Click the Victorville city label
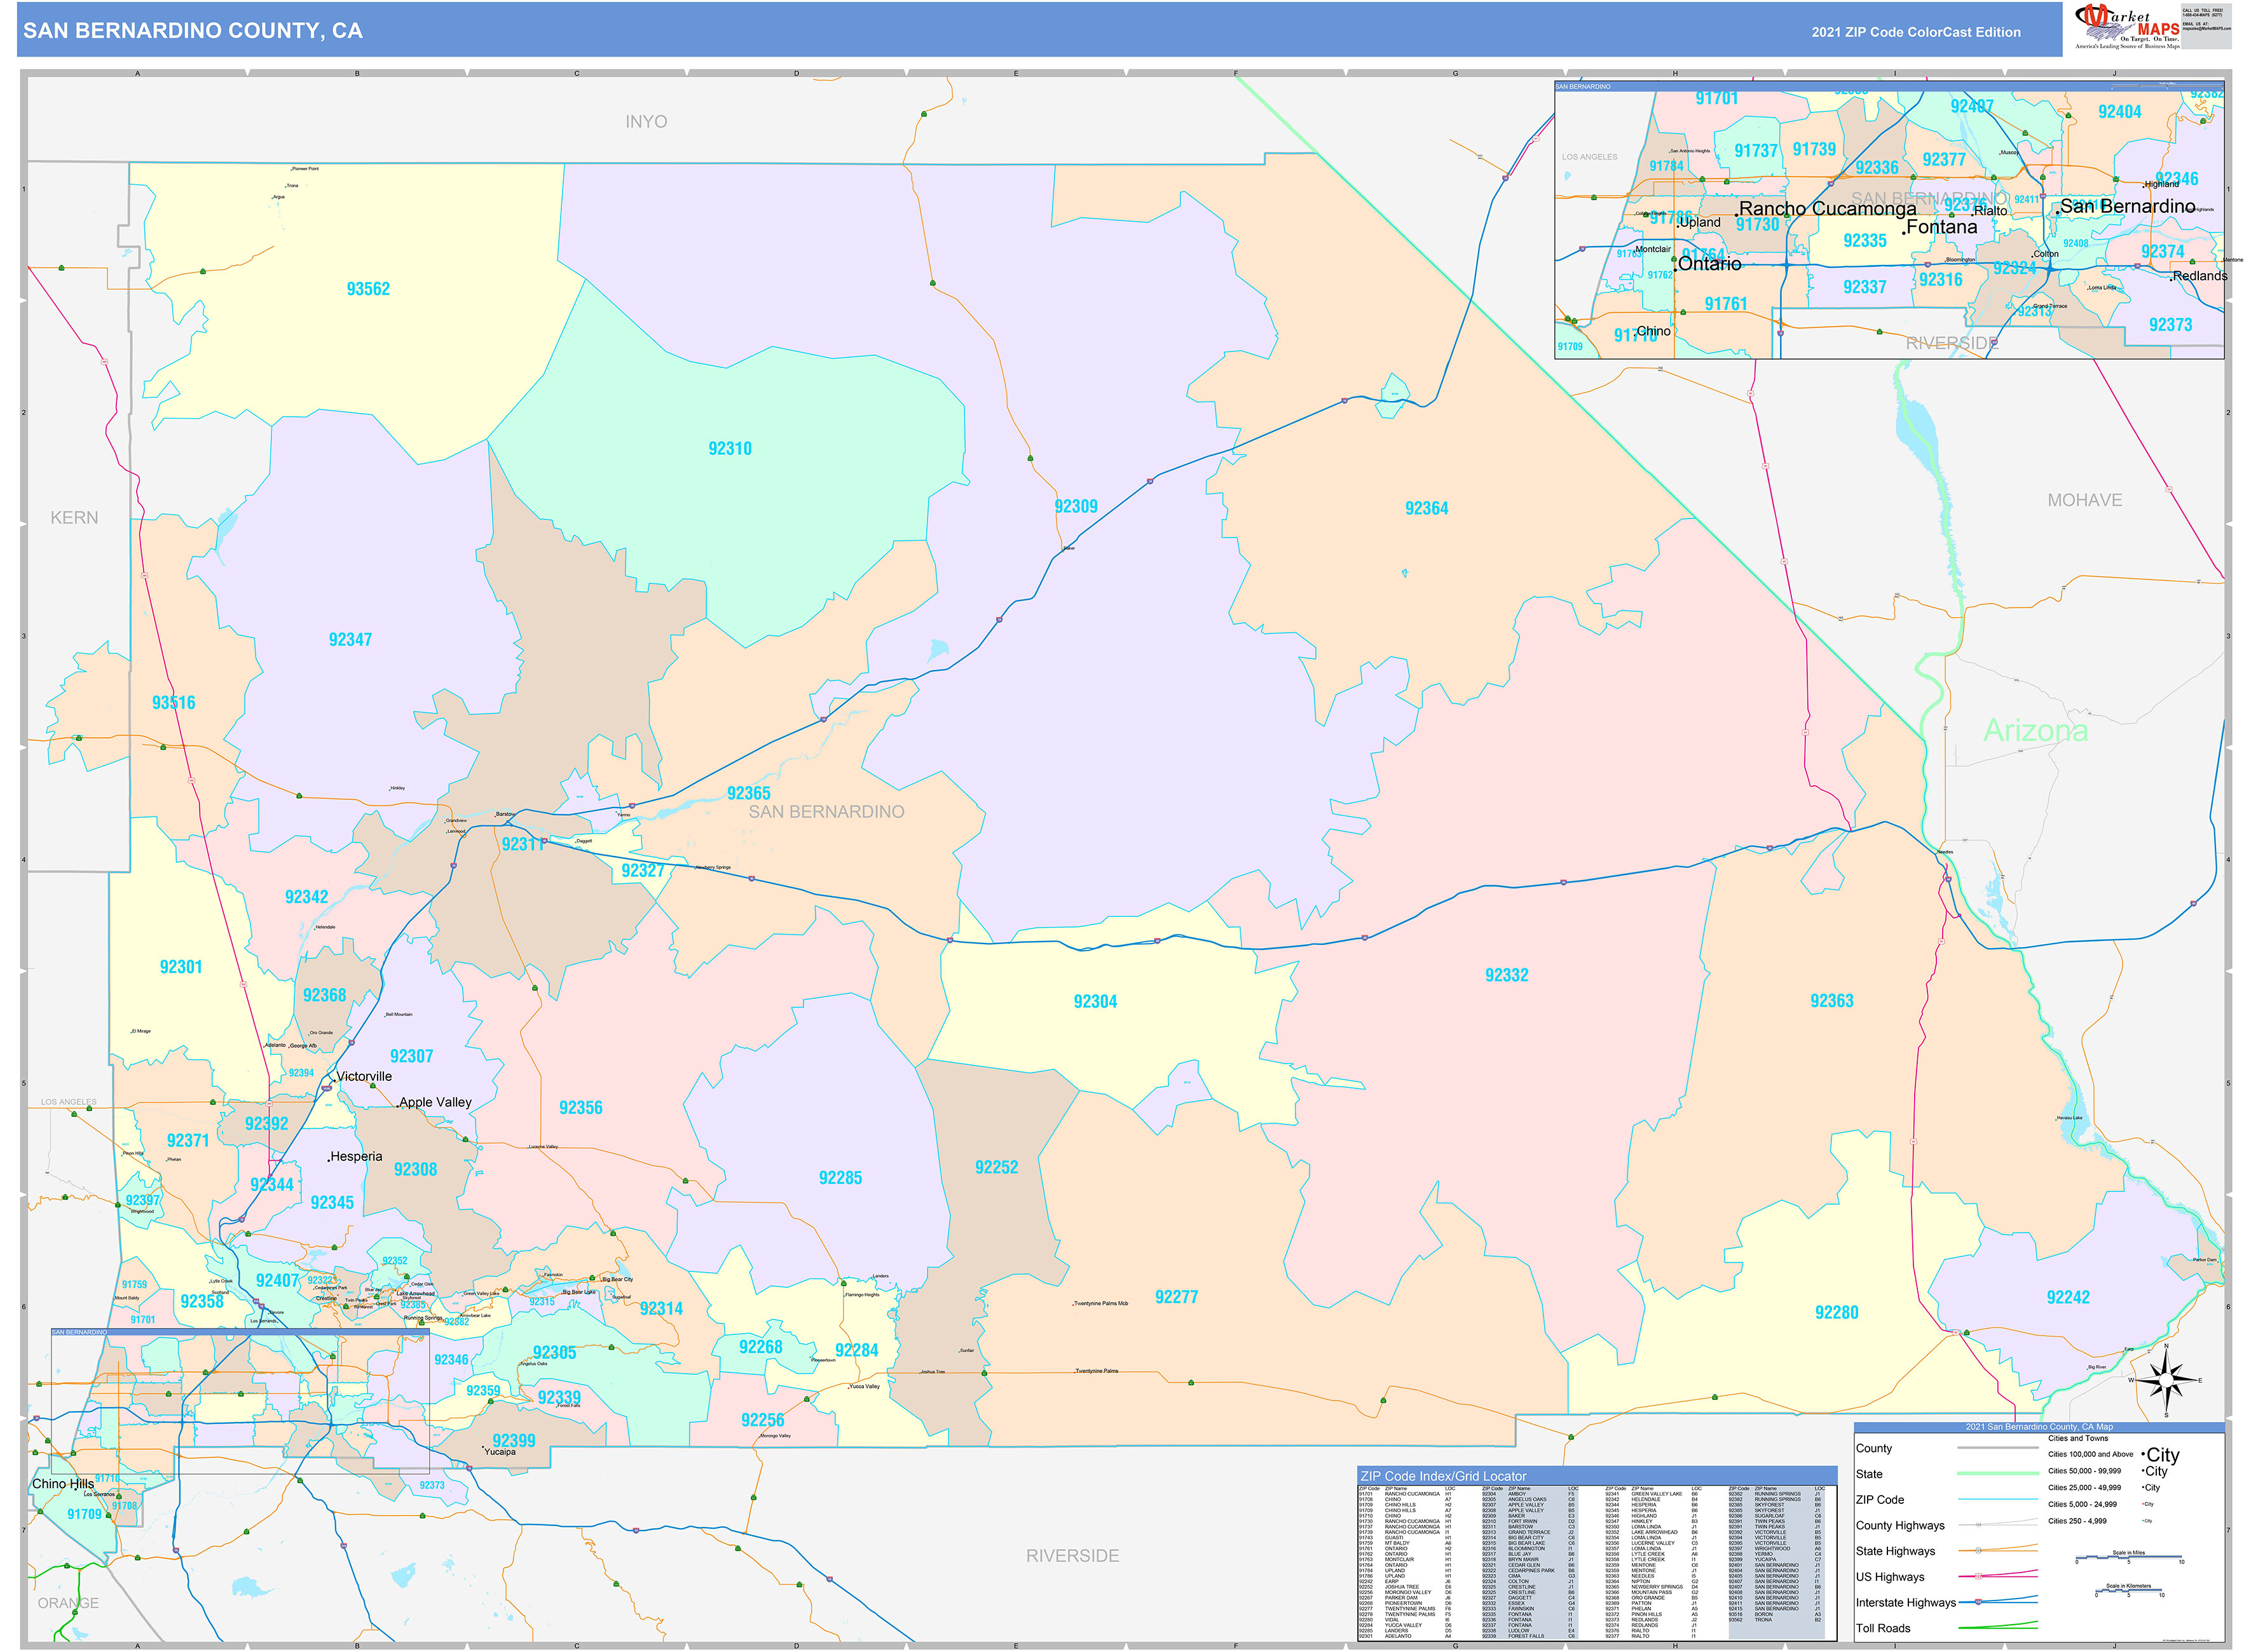2251x1652 pixels. 364,1076
